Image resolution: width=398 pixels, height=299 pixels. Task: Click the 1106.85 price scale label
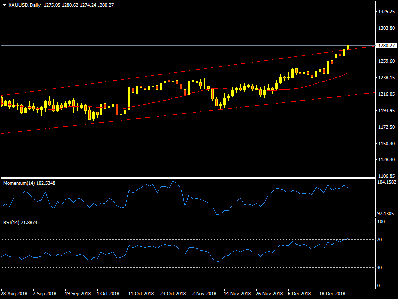click(386, 176)
